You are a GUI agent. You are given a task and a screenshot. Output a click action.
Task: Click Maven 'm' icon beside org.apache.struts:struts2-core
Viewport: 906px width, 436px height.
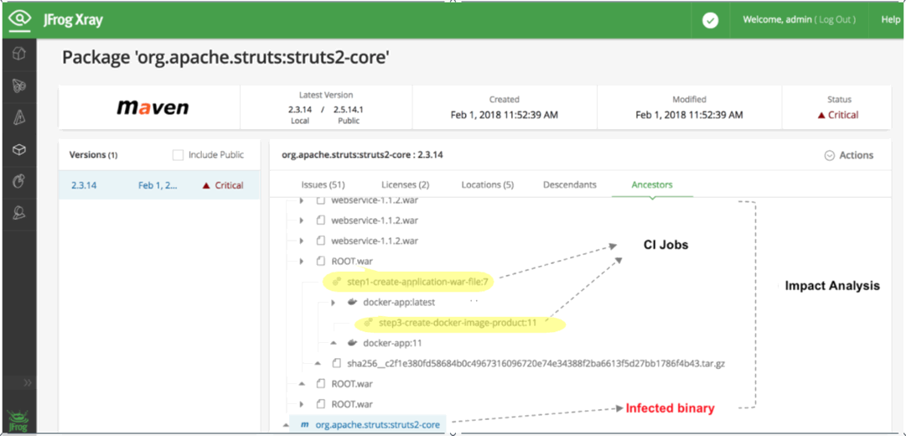[304, 425]
